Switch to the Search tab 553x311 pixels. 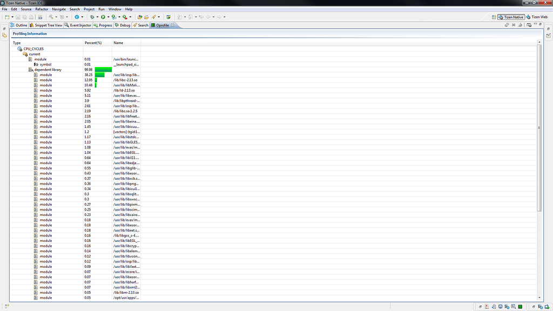click(140, 25)
